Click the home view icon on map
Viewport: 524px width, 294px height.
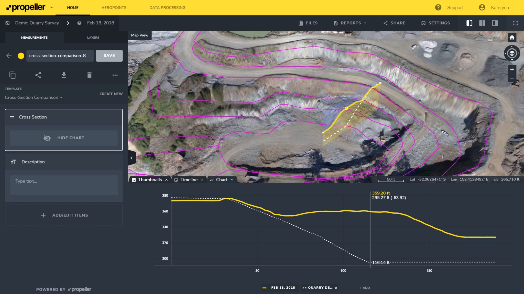tap(512, 38)
